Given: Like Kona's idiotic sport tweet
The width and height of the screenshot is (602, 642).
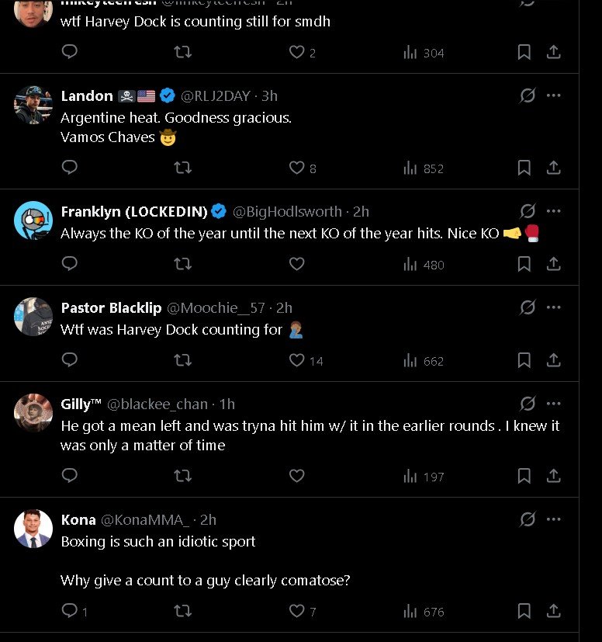Looking at the screenshot, I should pyautogui.click(x=296, y=611).
